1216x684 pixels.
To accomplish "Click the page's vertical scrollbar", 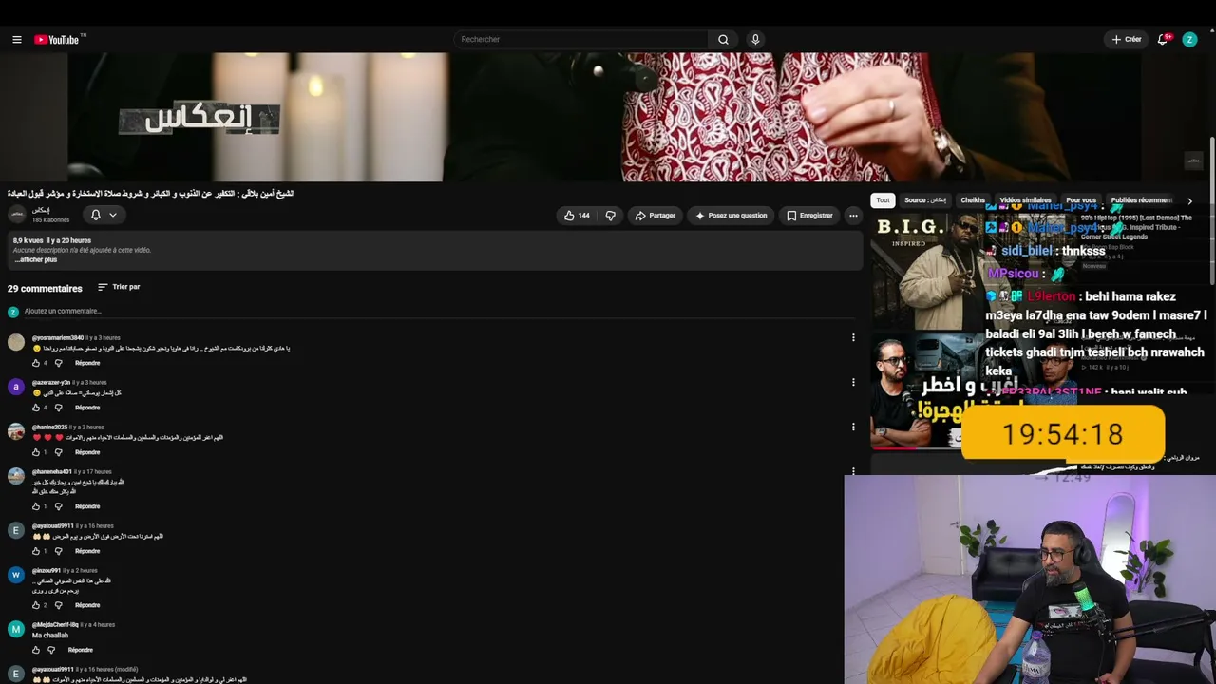I will [1212, 209].
